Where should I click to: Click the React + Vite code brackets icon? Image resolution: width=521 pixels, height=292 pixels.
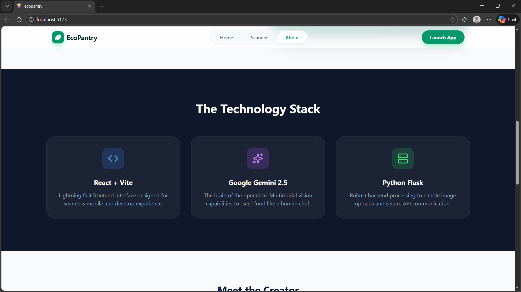[x=113, y=158]
